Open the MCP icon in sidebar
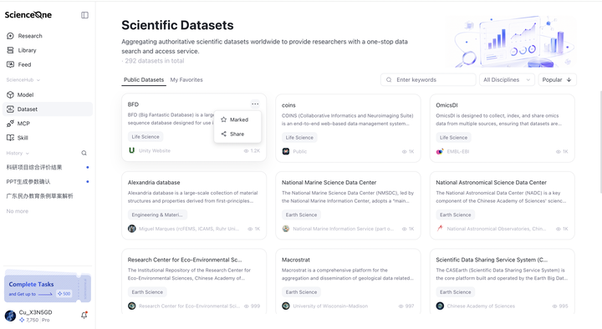Image resolution: width=602 pixels, height=329 pixels. tap(10, 124)
